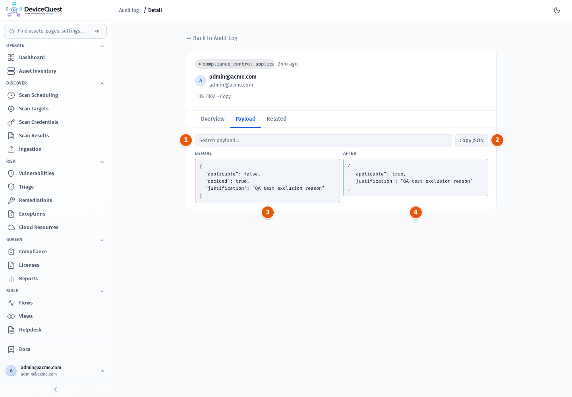The height and width of the screenshot is (397, 572).
Task: Click Vulnerabilities shield icon
Action: click(11, 173)
